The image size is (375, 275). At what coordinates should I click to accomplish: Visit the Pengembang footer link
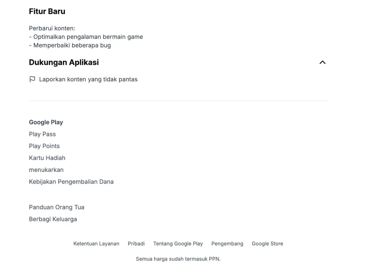227,244
